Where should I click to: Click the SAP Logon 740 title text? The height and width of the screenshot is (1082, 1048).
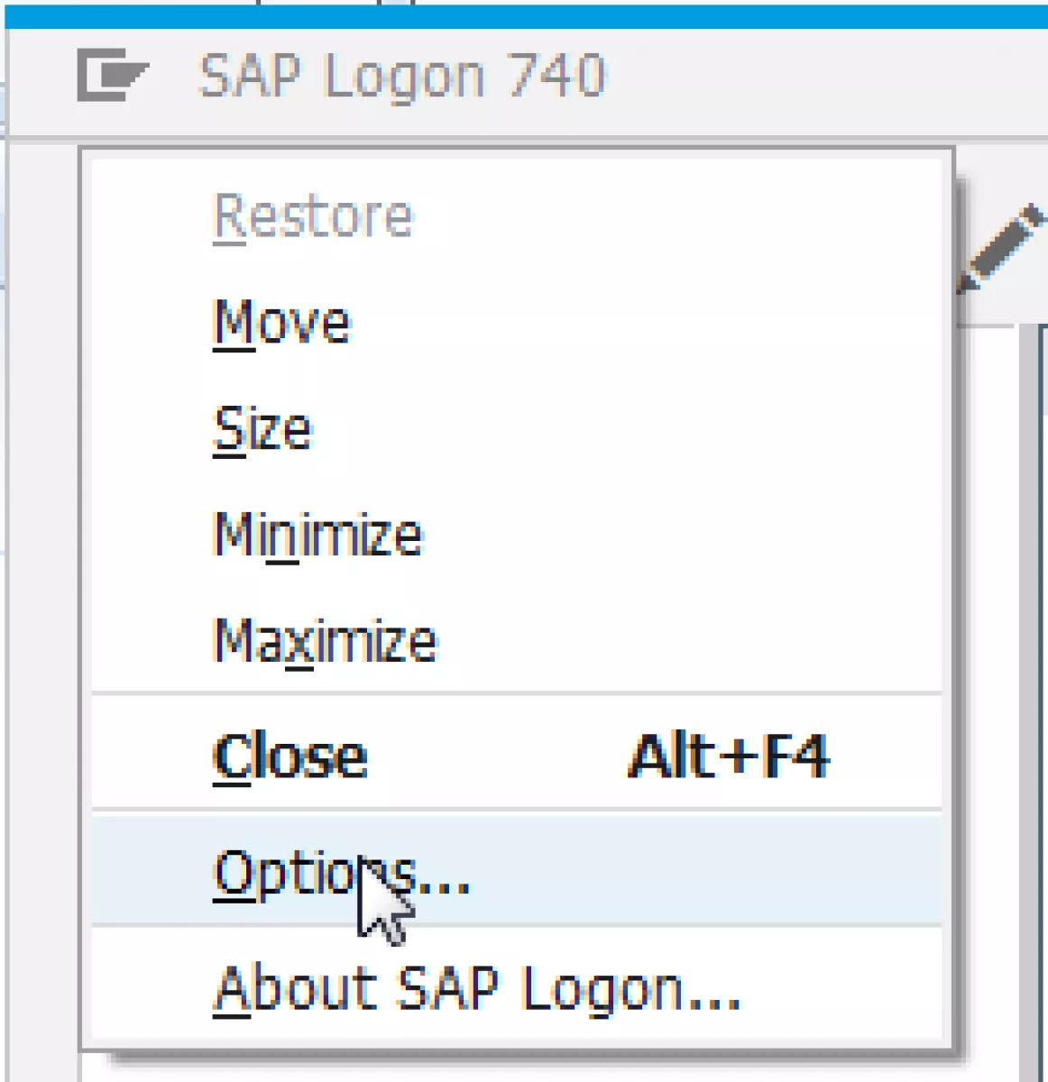[402, 76]
